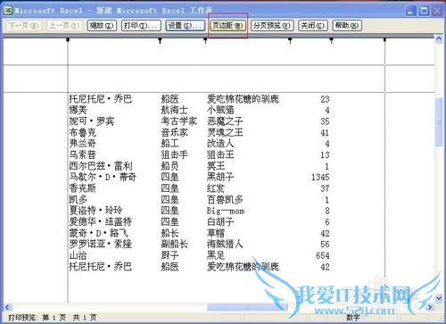446x324 pixels.
Task: Click the name cell 弗兰奇
Action: (83, 144)
